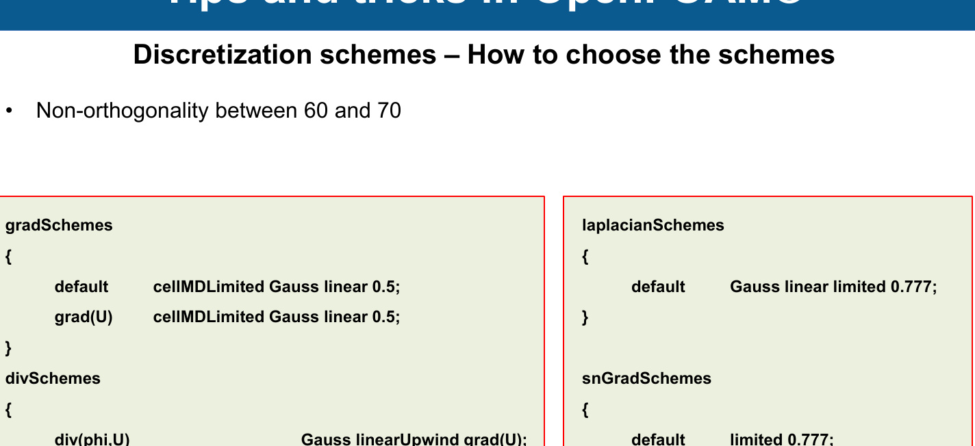Click the opening brace below snGradSchemes
Screen dimensions: 975x446
(585, 410)
